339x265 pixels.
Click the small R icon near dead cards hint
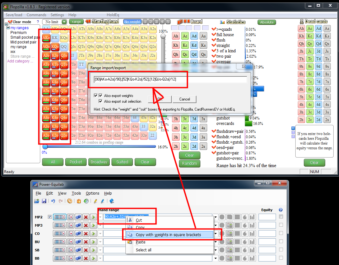(293, 128)
